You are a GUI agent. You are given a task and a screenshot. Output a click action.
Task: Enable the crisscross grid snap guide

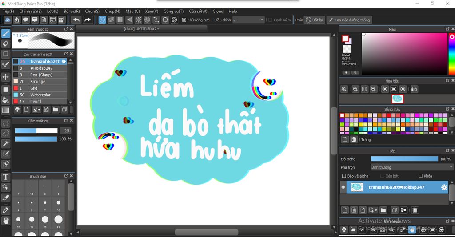(x=120, y=20)
